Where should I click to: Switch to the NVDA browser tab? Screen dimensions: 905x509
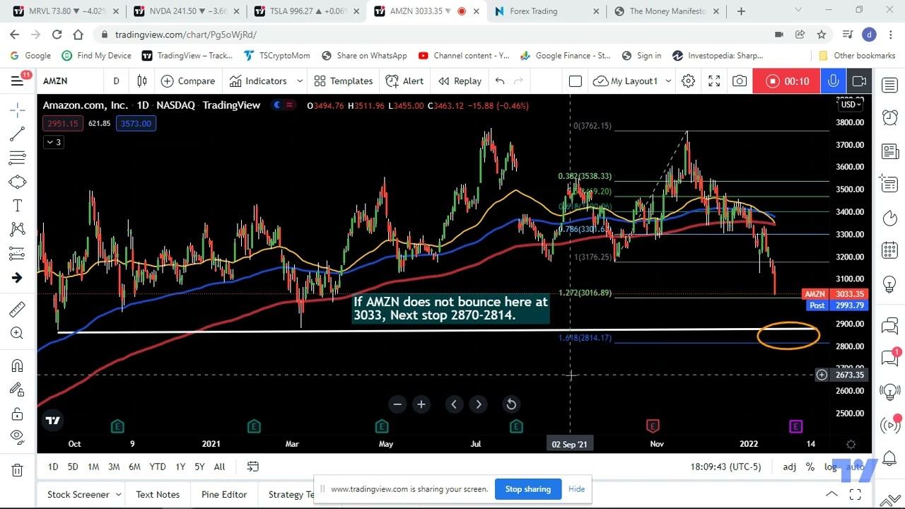pyautogui.click(x=187, y=11)
